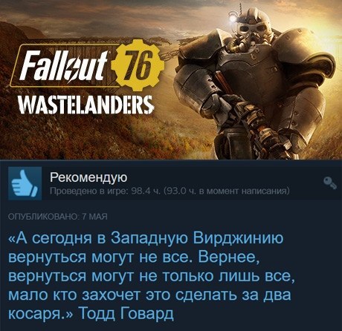Click the glowing headlamp on the helmet
This screenshot has height=331, width=342.
(x=233, y=19)
